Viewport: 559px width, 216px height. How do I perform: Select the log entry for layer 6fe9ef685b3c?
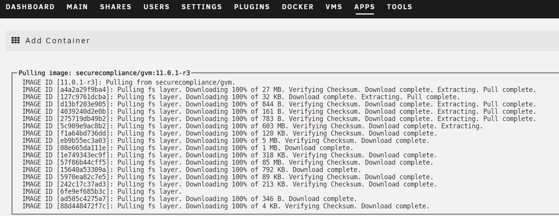(102, 191)
